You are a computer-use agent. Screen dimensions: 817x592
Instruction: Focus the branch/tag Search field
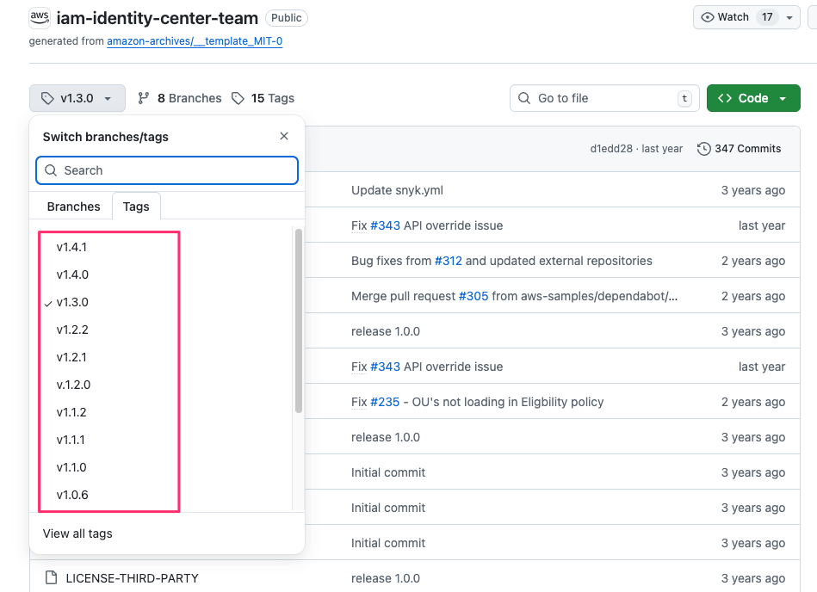(167, 170)
